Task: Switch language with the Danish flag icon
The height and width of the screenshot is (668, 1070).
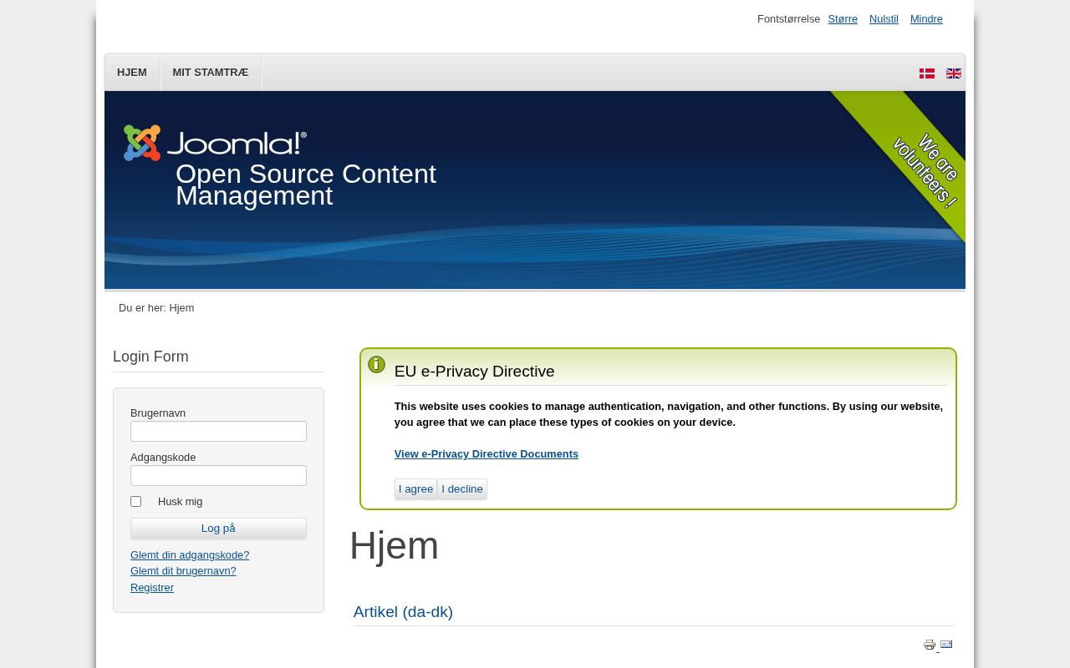Action: tap(926, 73)
